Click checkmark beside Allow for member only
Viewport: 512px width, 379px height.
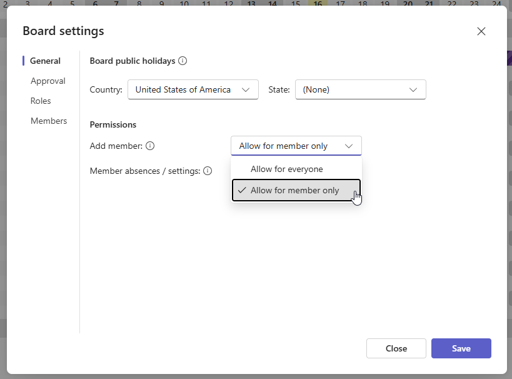click(241, 190)
